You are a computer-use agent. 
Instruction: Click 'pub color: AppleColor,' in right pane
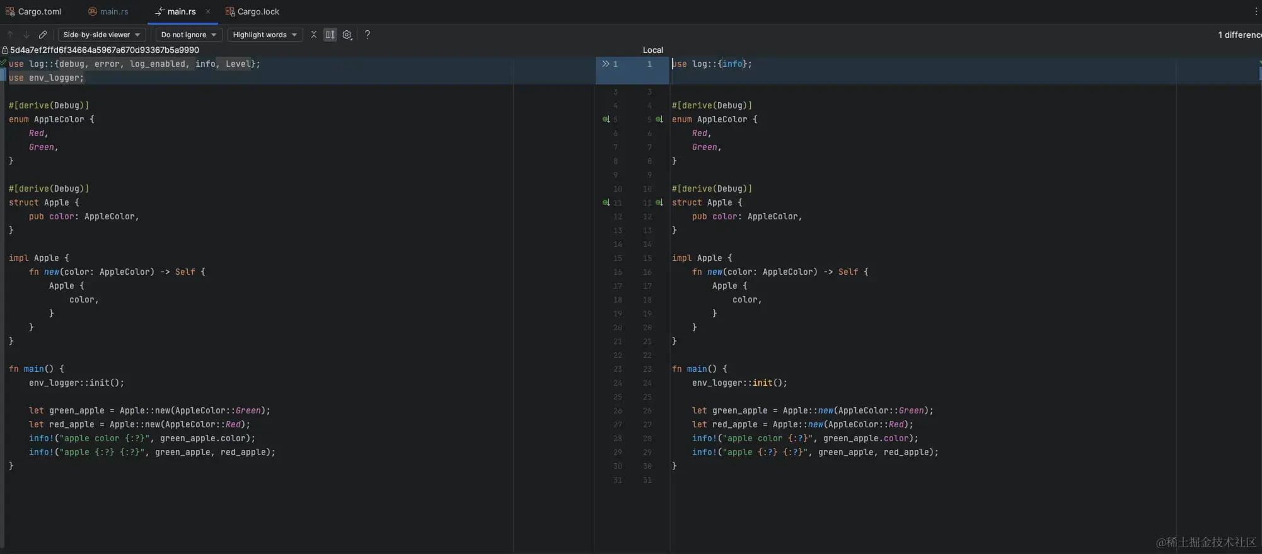pos(747,216)
